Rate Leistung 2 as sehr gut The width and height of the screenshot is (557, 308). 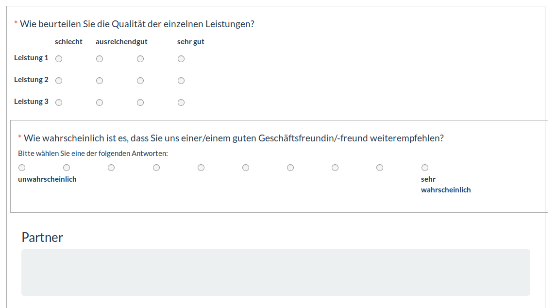(x=181, y=81)
